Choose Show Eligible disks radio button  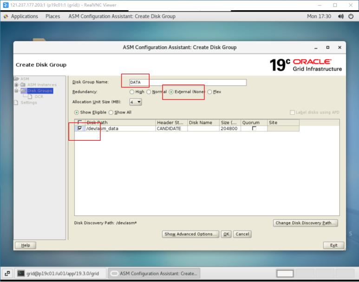tap(77, 113)
